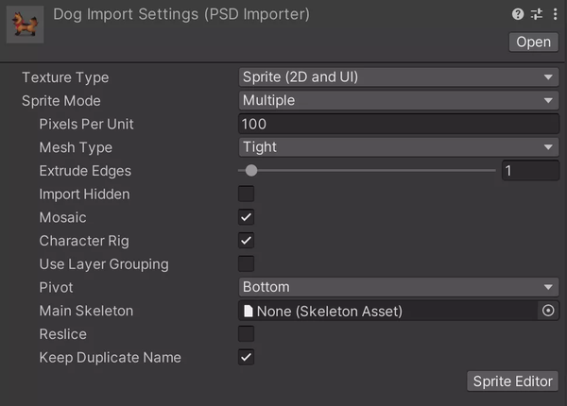The image size is (567, 406).
Task: Click the Extrude Edges slider handle
Action: [x=250, y=171]
